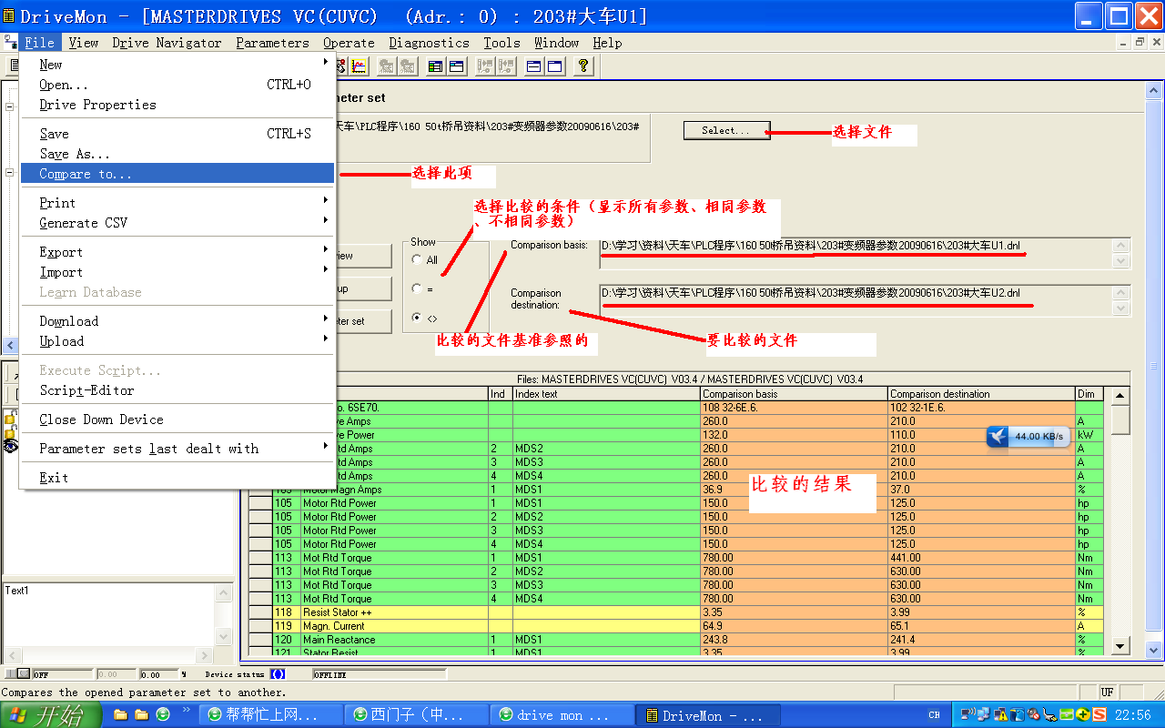The height and width of the screenshot is (728, 1165).
Task: Choose Exit in the File menu
Action: [177, 477]
